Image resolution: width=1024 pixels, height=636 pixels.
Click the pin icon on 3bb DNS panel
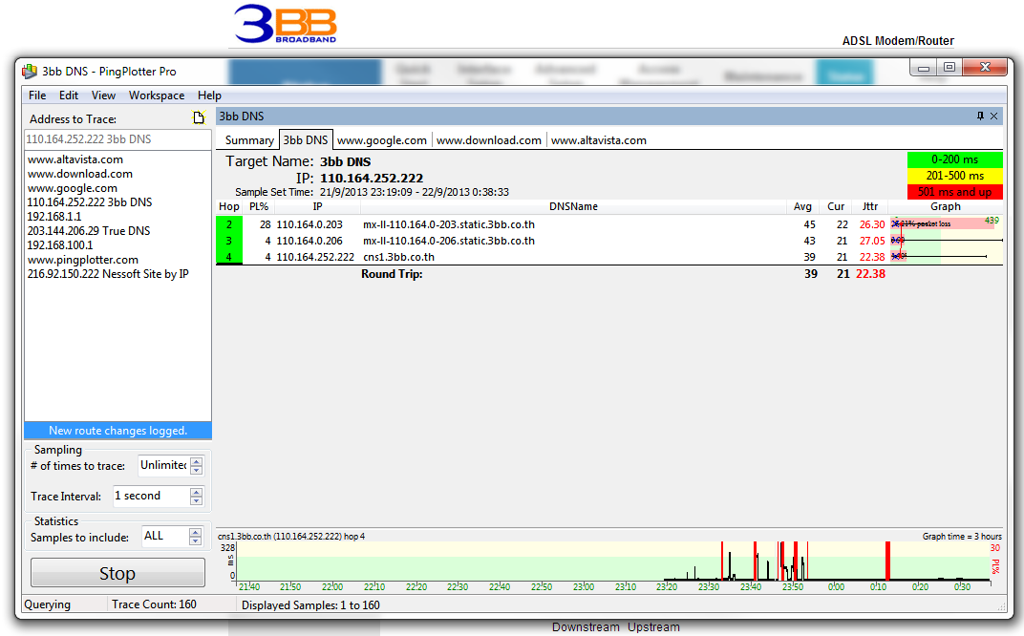pyautogui.click(x=980, y=117)
